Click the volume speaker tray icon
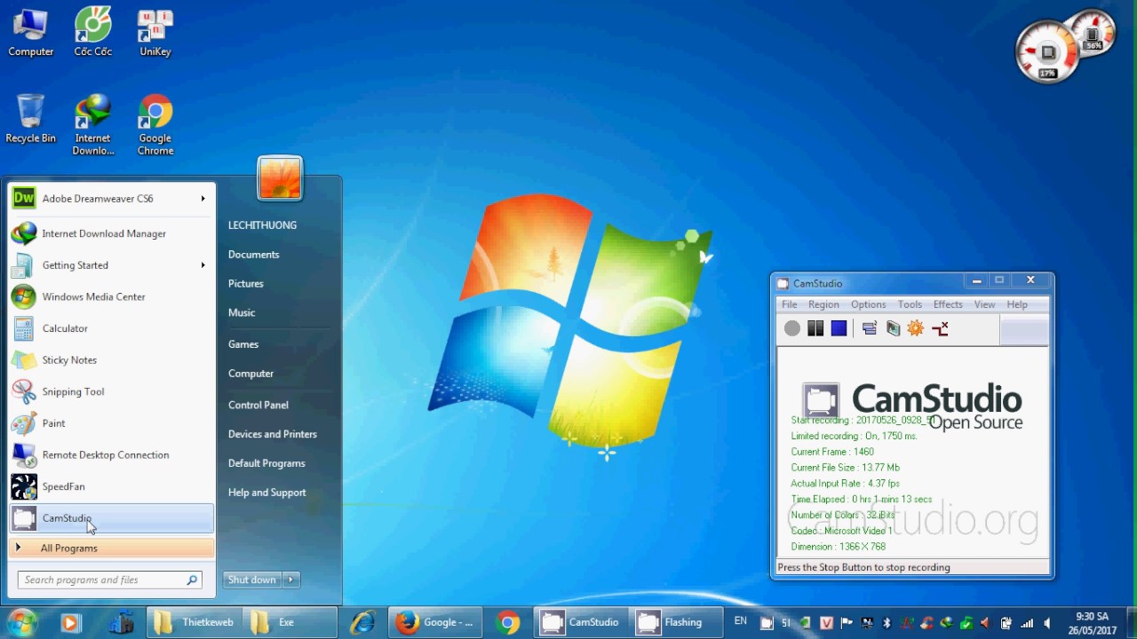Image resolution: width=1137 pixels, height=639 pixels. (1048, 623)
